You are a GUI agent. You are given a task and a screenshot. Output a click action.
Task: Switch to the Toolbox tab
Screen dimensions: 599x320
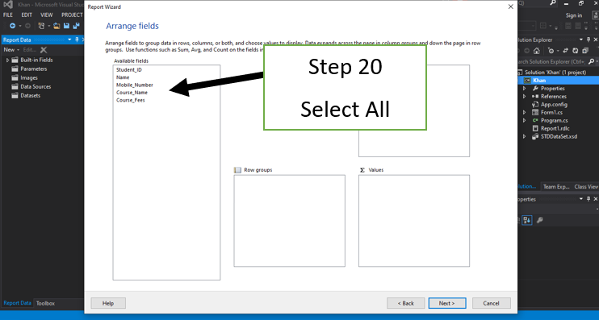click(x=45, y=303)
